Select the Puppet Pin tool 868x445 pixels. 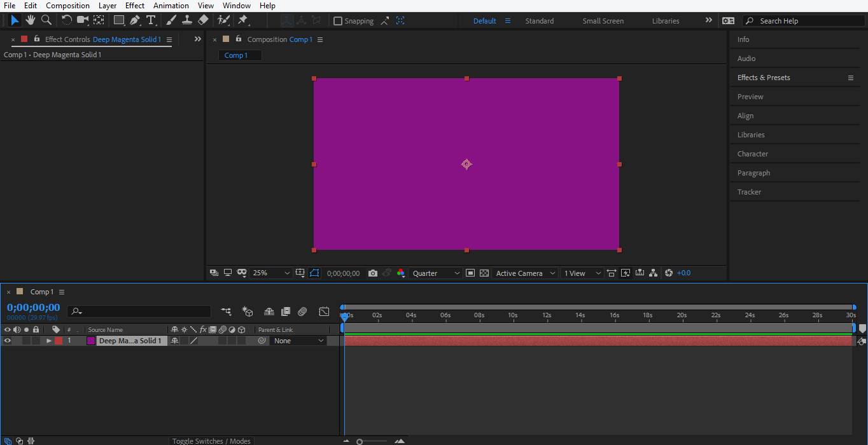click(243, 20)
